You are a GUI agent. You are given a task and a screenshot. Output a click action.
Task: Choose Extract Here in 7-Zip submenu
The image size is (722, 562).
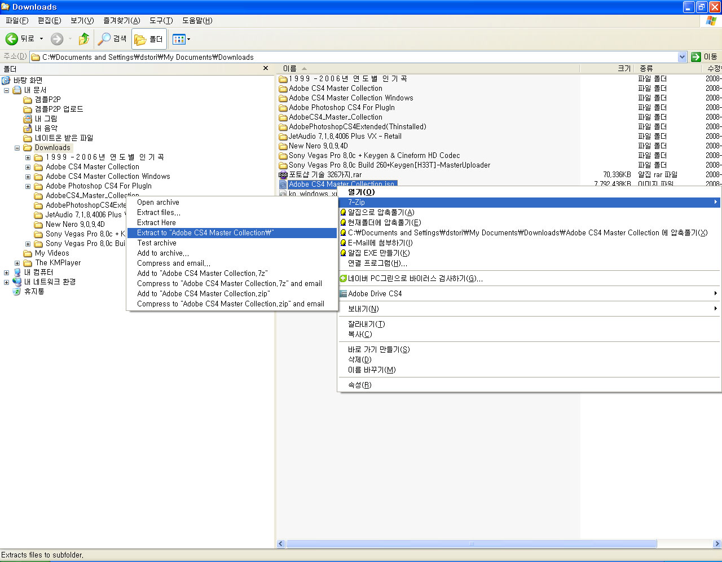click(x=232, y=222)
